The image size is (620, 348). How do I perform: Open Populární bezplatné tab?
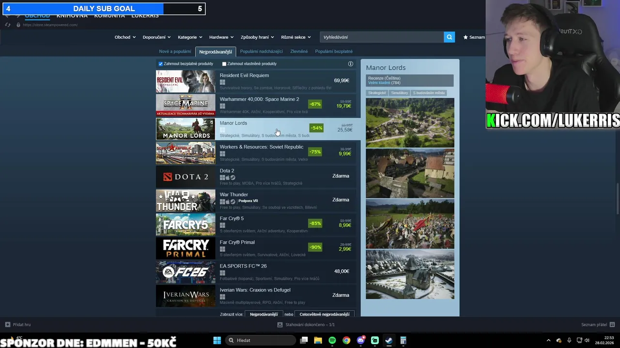pos(334,51)
